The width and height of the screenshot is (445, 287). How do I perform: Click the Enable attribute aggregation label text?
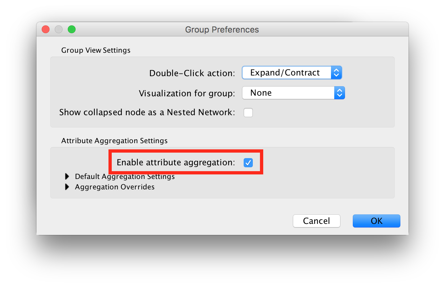coord(176,162)
